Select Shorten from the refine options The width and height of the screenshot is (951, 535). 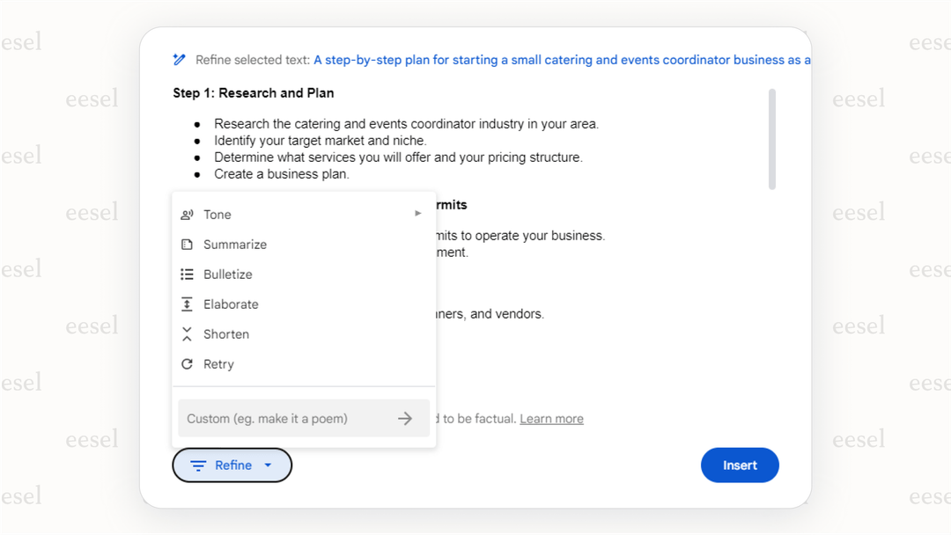click(227, 333)
